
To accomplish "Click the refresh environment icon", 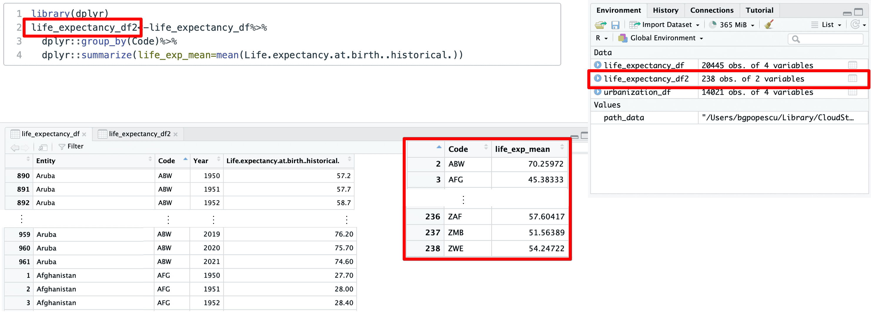I will point(855,25).
